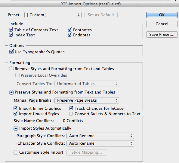Uncheck Import Inline Graphics
179x163 pixels.
[x=15, y=108]
